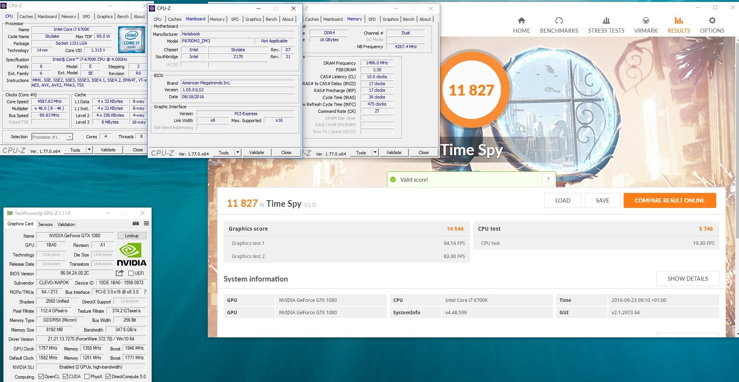This screenshot has width=739, height=382.
Task: Click Driver Version field in GPU-Z
Action: tap(91, 339)
